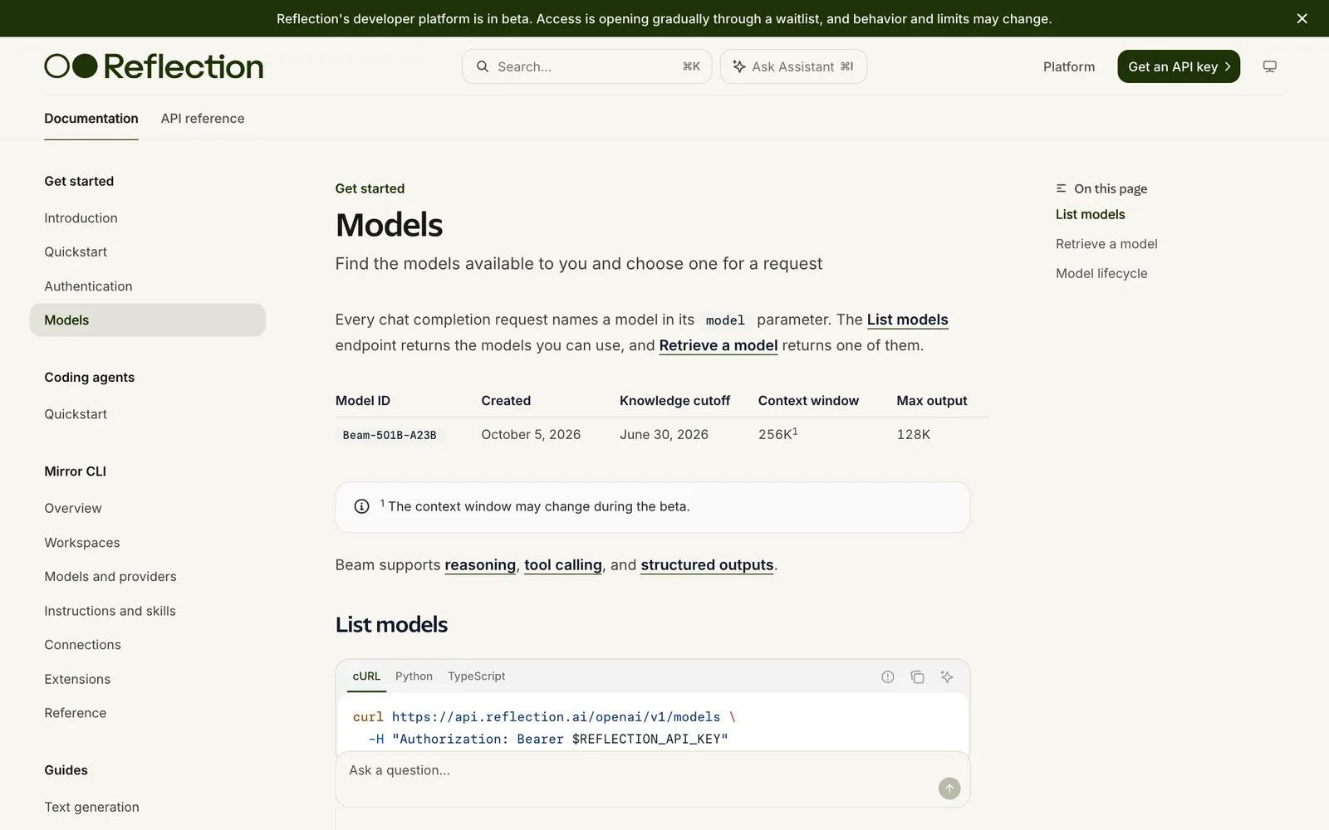Viewport: 1329px width, 830px height.
Task: Jump to Retrieve a model section
Action: click(x=1106, y=244)
